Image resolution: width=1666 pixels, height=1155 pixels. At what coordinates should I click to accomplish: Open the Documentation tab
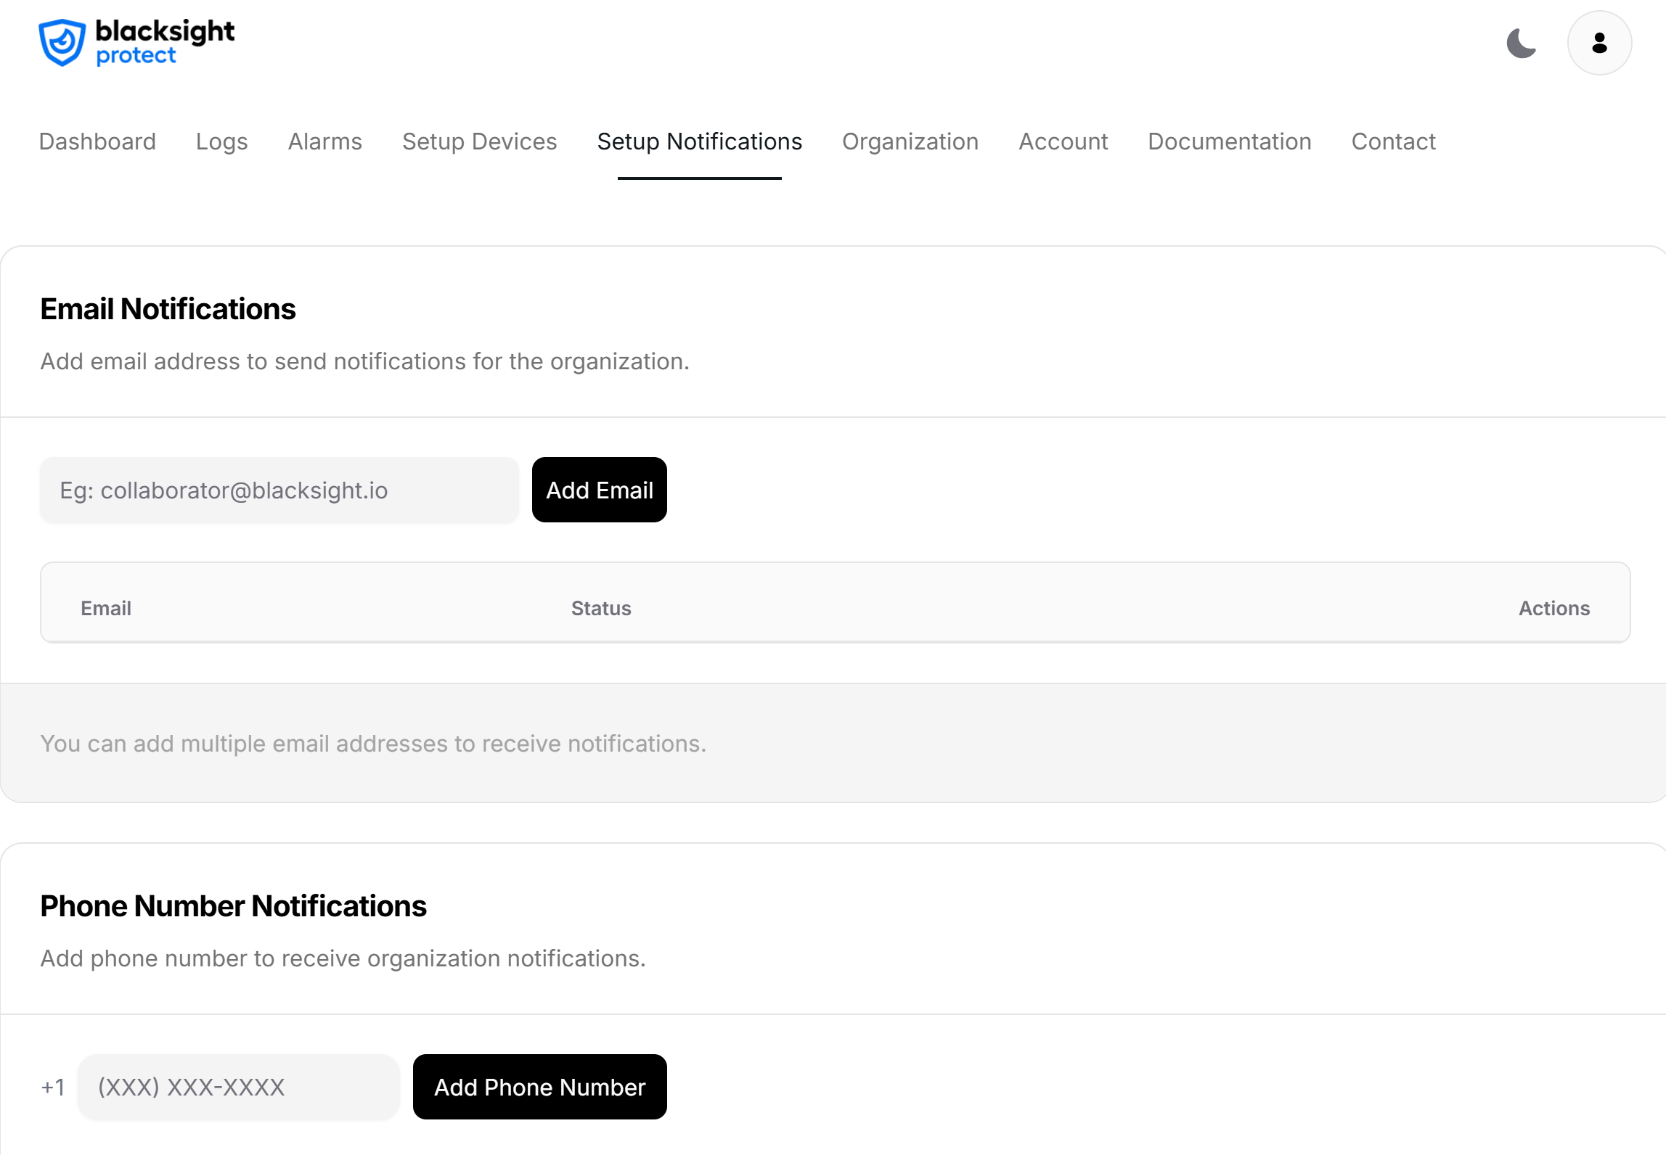coord(1229,141)
